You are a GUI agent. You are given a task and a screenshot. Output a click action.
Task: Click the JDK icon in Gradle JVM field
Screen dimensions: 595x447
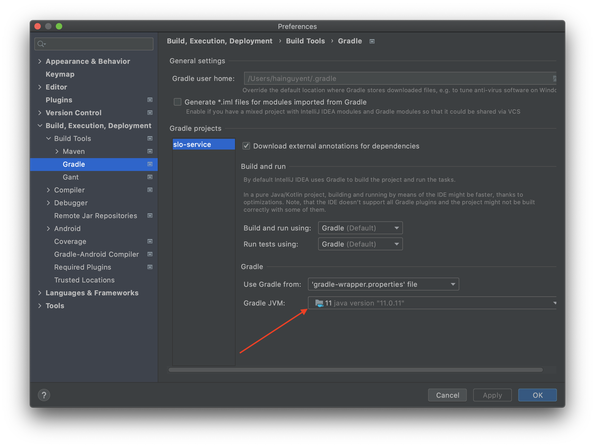[319, 303]
